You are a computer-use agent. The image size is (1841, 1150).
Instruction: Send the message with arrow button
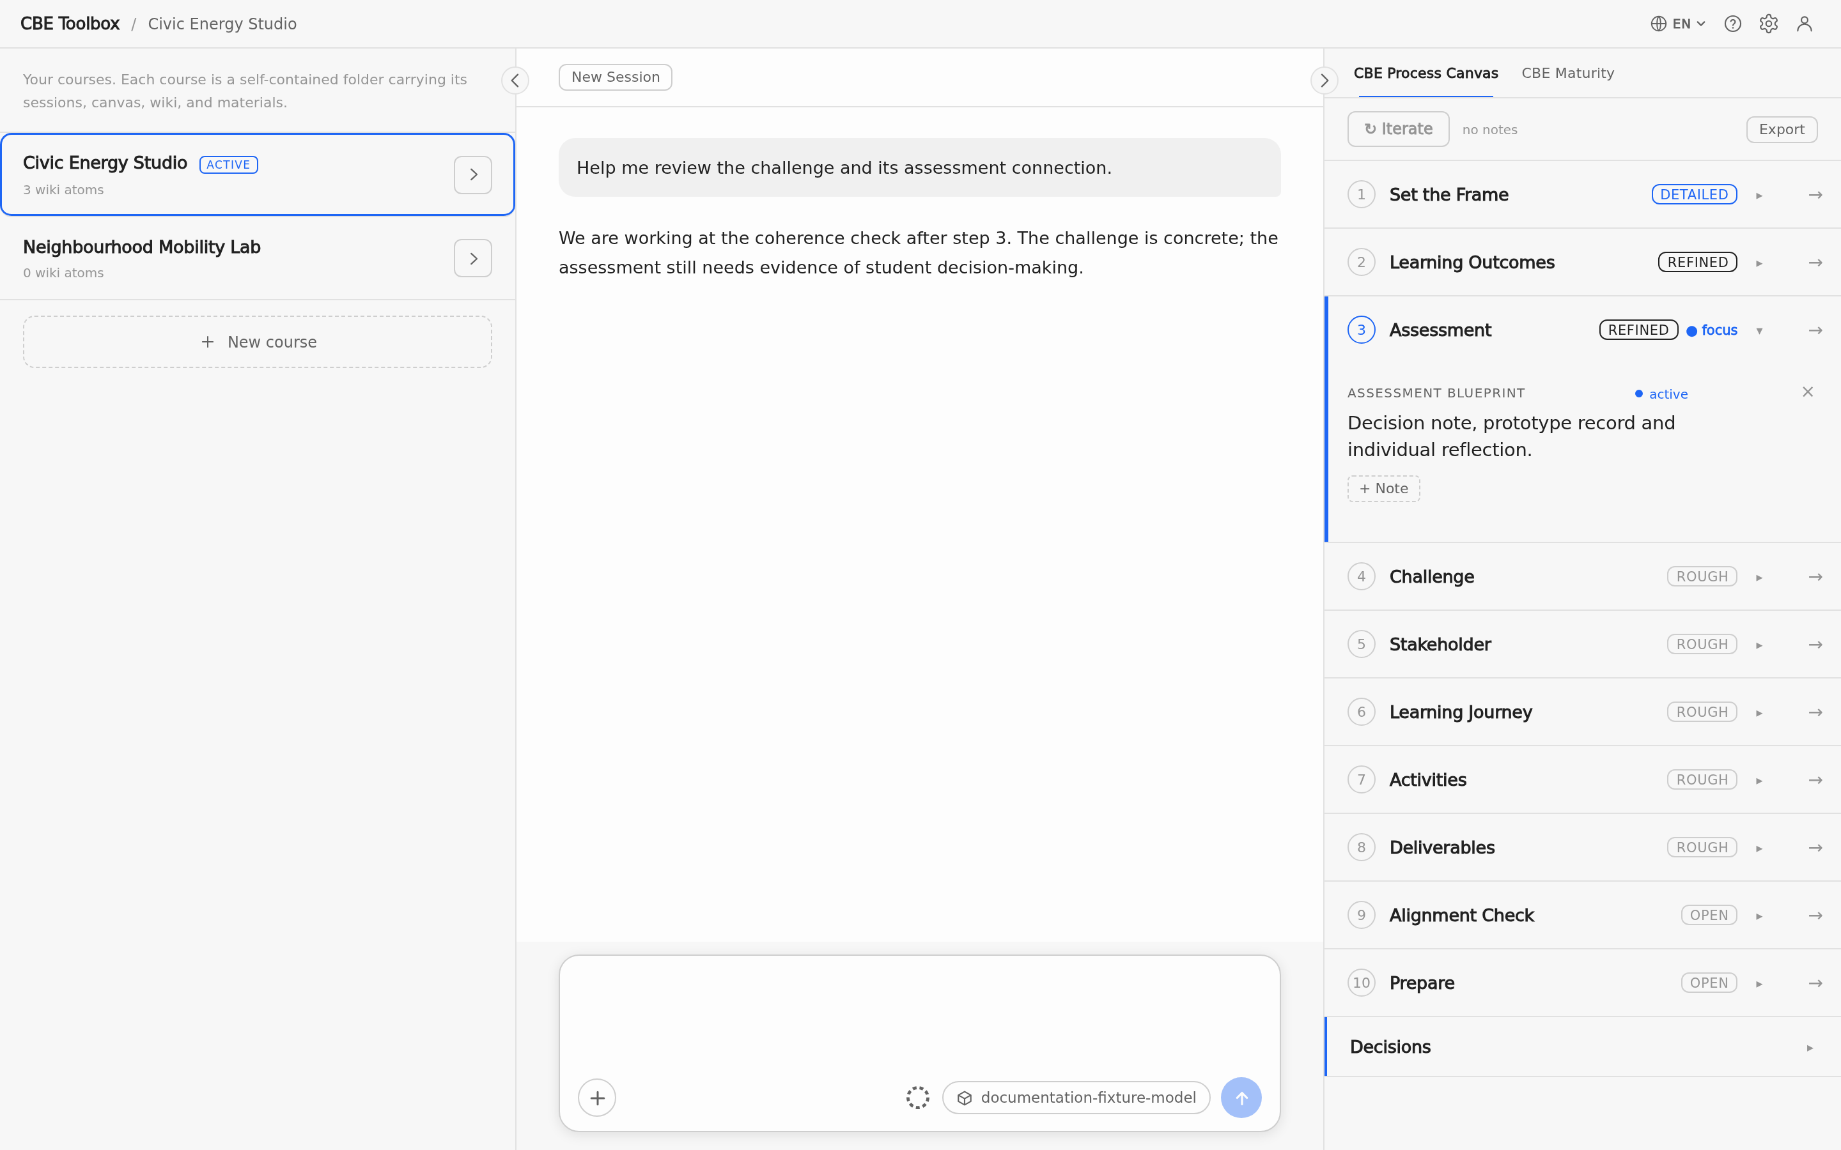[1241, 1098]
